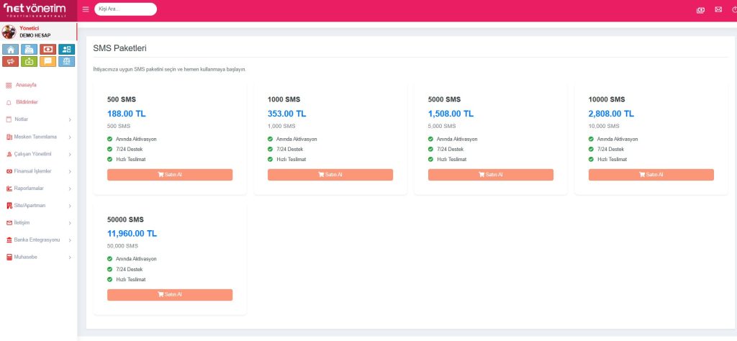Click the balance scales shortcut icon
This screenshot has width=737, height=341.
click(x=66, y=62)
